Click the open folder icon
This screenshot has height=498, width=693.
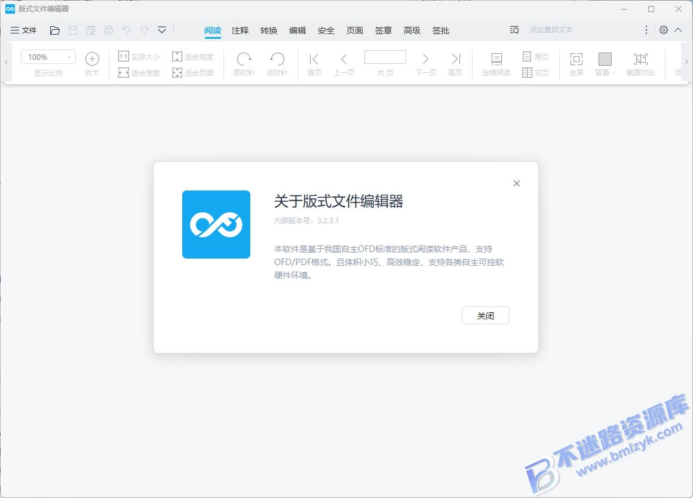tap(55, 30)
